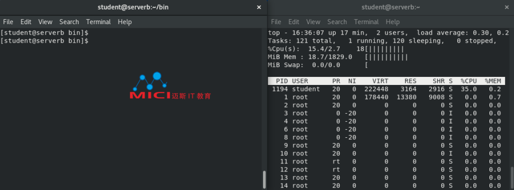The width and height of the screenshot is (514, 190).
Task: Click the left terminal's vertical scrollbar handle
Action: pos(264,179)
